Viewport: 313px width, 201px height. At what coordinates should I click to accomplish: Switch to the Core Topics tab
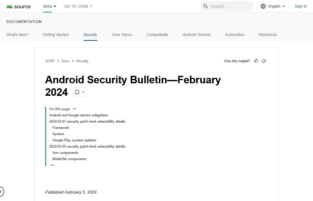(x=122, y=35)
